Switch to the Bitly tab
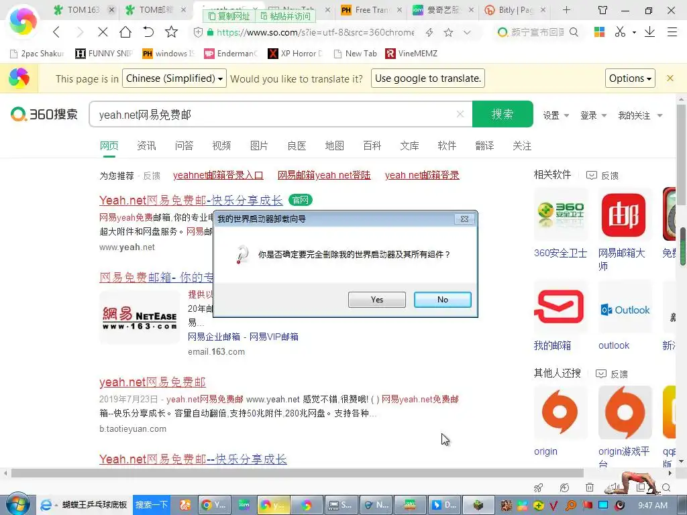The width and height of the screenshot is (687, 515). (515, 9)
